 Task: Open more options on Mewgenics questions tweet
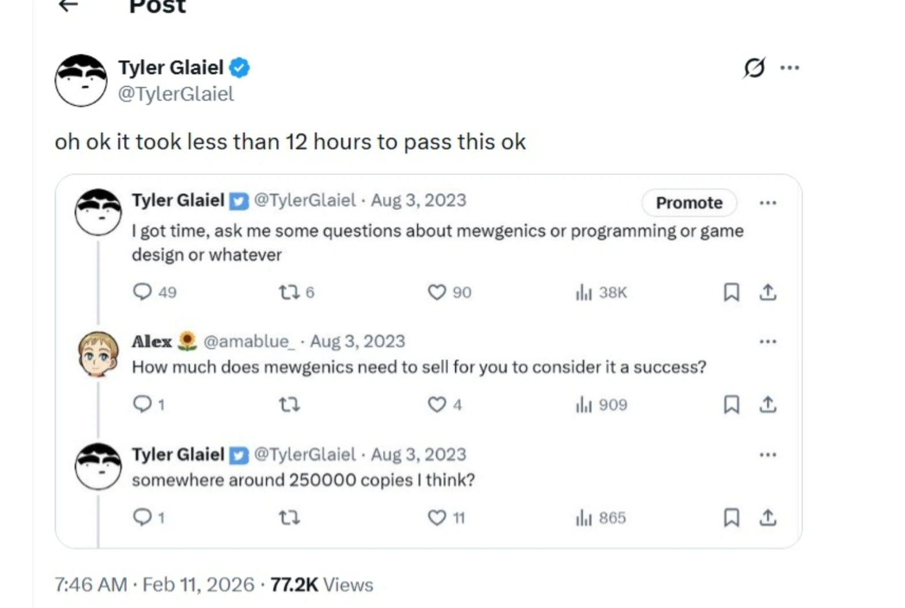(x=767, y=203)
